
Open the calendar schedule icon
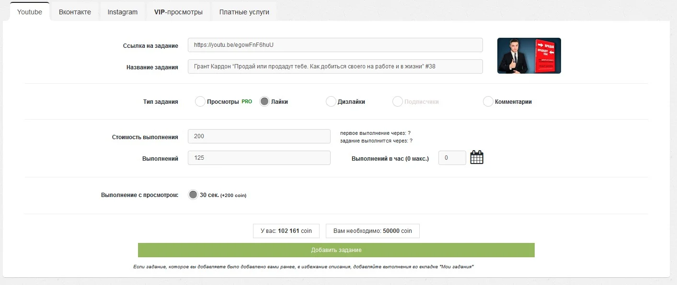[477, 157]
